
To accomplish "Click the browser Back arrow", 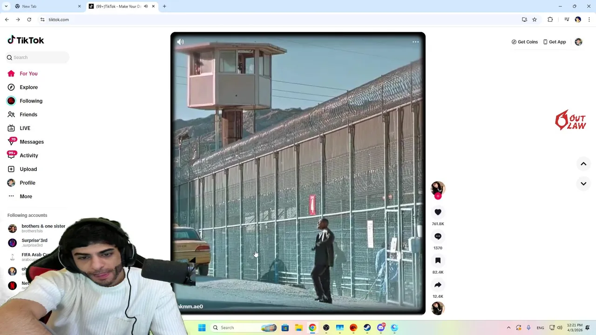I will [7, 20].
